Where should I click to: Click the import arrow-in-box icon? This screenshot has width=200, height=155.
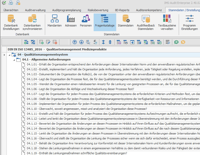(x=132, y=42)
